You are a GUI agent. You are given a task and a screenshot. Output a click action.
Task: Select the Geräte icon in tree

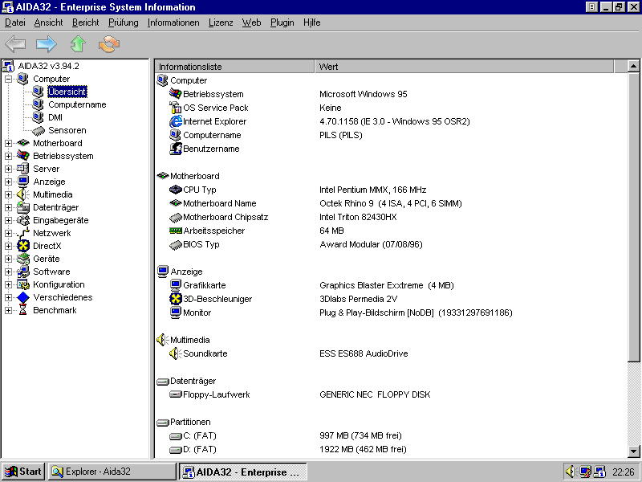(23, 259)
